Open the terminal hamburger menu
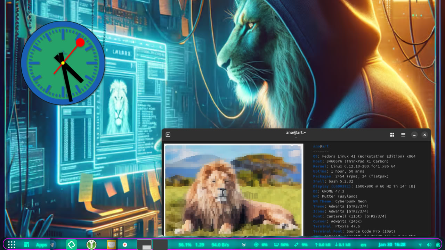Screen dimensions: 445x250 tap(403, 135)
